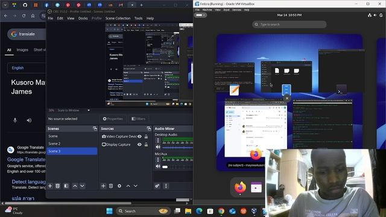Remove source with Sources trash icon
This screenshot has height=217, width=386.
(111, 186)
